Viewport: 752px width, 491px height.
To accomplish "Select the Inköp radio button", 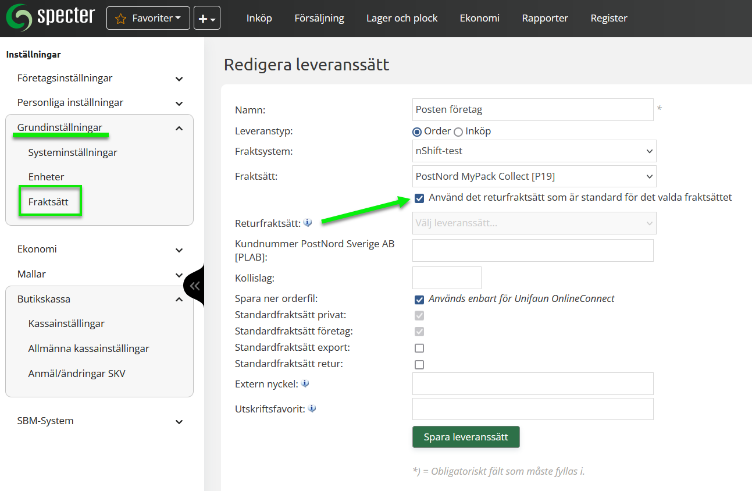I will click(458, 132).
